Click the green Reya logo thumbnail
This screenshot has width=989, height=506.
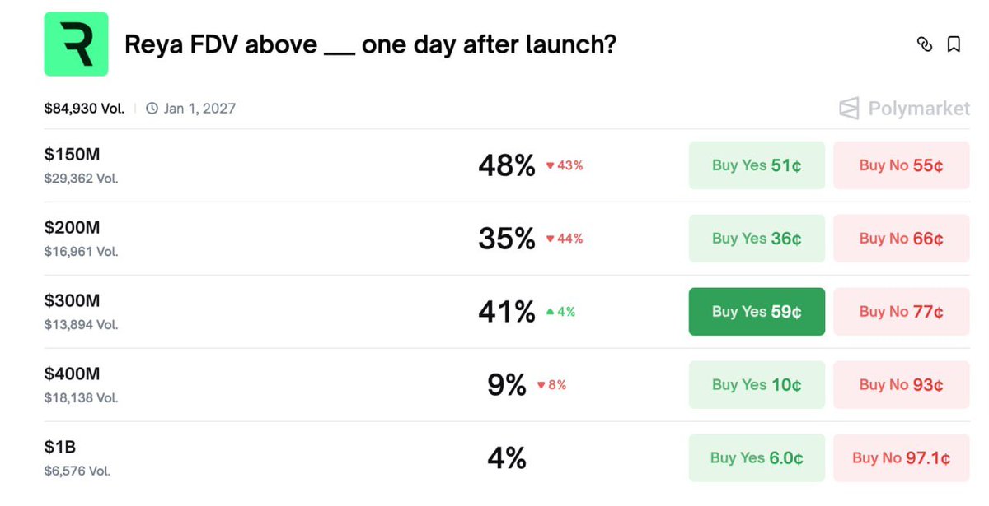tap(76, 44)
